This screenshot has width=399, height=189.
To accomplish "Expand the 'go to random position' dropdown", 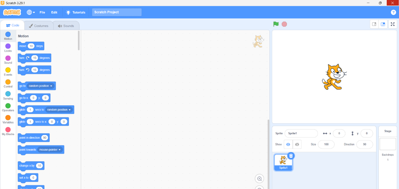I will click(52, 86).
